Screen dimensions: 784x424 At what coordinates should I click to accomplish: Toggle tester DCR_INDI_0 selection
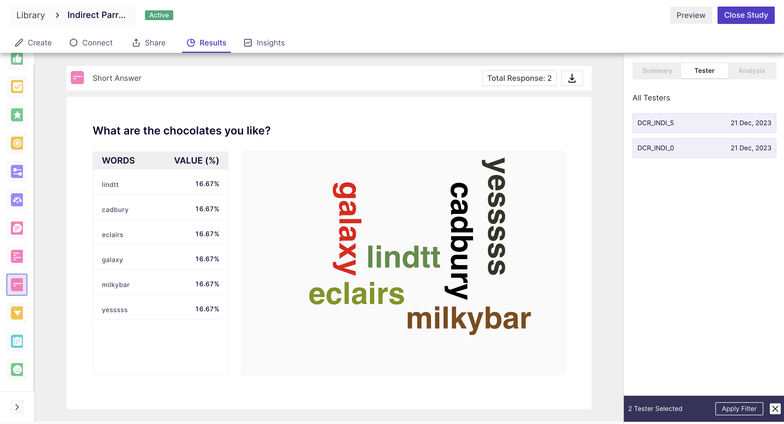(x=704, y=148)
